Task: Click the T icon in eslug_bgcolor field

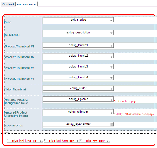Action: click(x=111, y=100)
